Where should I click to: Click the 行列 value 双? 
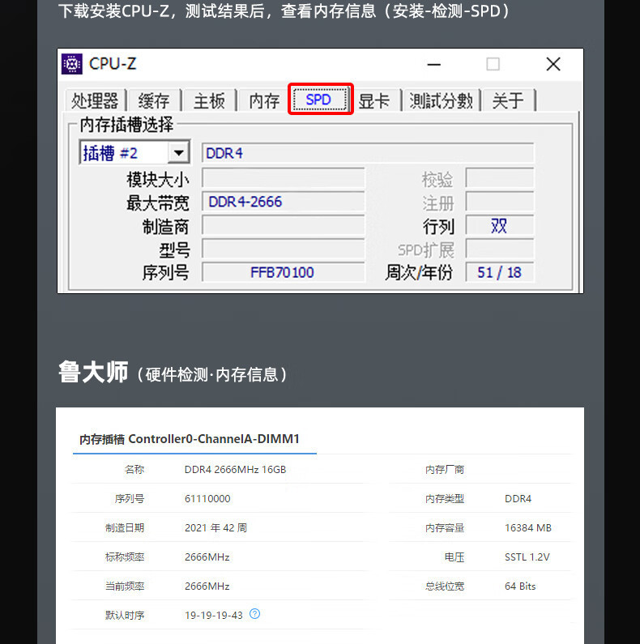(x=500, y=225)
